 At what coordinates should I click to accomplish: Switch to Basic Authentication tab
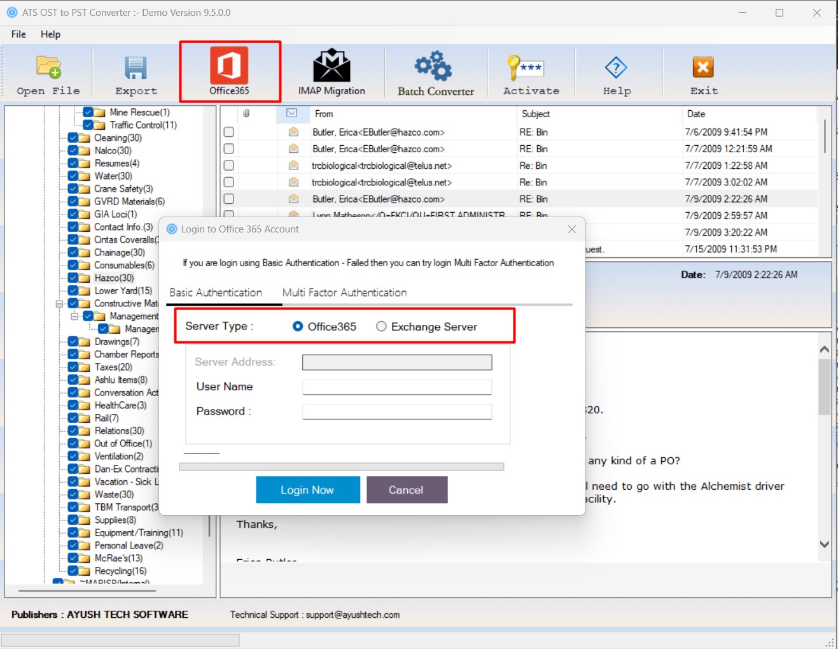click(x=216, y=292)
